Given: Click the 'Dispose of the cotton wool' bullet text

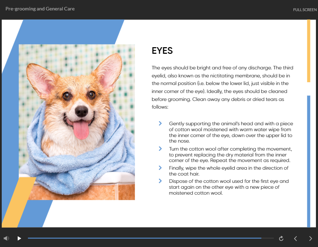Looking at the screenshot, I should (x=229, y=187).
